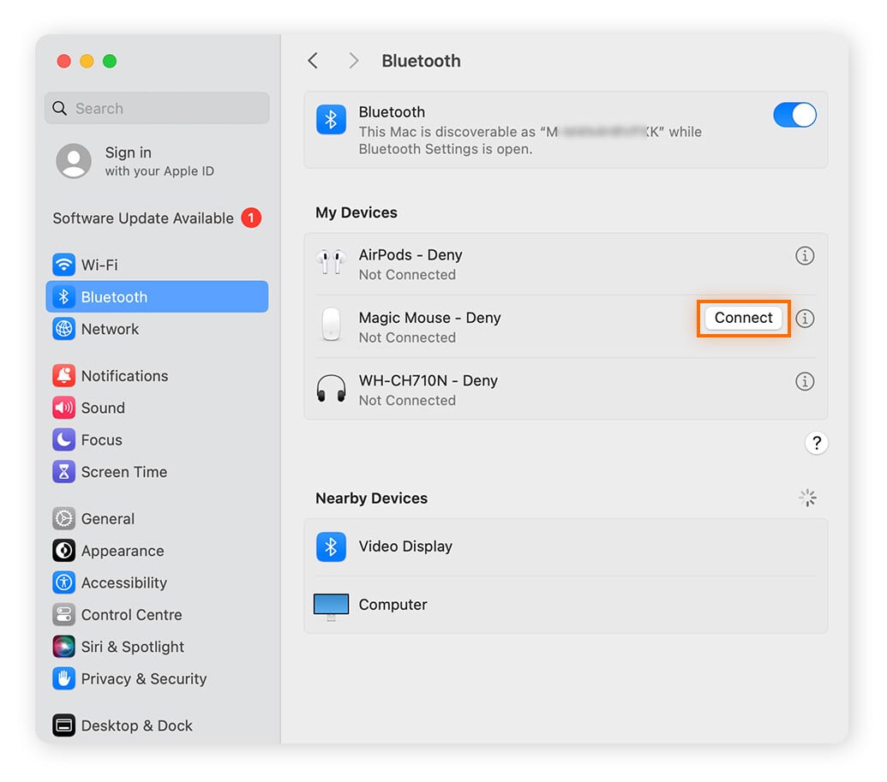Viewport: 887px width, 782px height.
Task: Open Network settings in sidebar
Action: pyautogui.click(x=110, y=329)
